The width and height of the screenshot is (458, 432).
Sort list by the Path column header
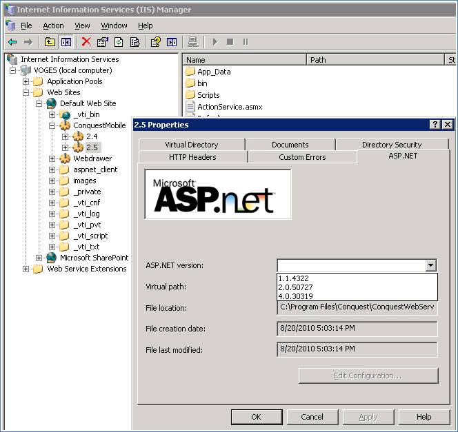[375, 60]
